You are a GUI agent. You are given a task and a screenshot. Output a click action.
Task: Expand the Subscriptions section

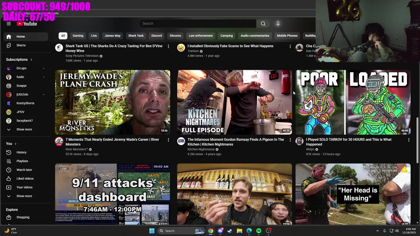tap(19, 59)
